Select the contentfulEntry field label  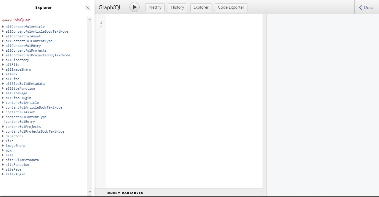point(20,122)
